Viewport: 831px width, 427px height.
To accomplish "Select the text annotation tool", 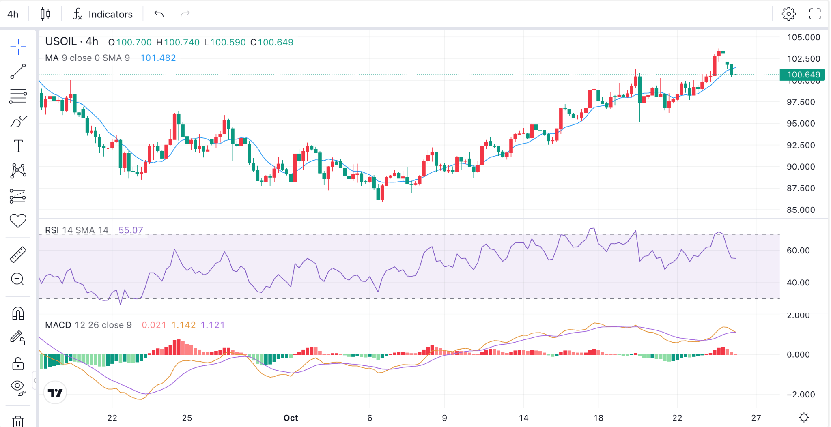I will [18, 146].
